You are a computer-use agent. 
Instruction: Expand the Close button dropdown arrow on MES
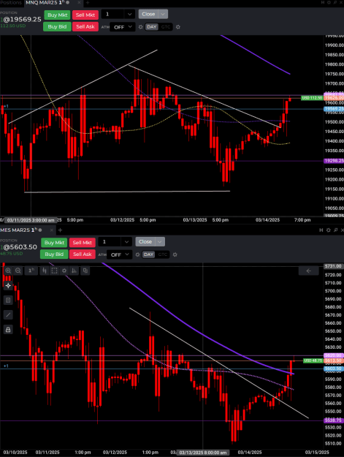coord(160,241)
